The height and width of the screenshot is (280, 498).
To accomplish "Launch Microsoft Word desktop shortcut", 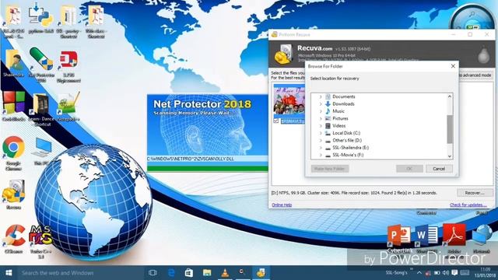I will pyautogui.click(x=426, y=236).
